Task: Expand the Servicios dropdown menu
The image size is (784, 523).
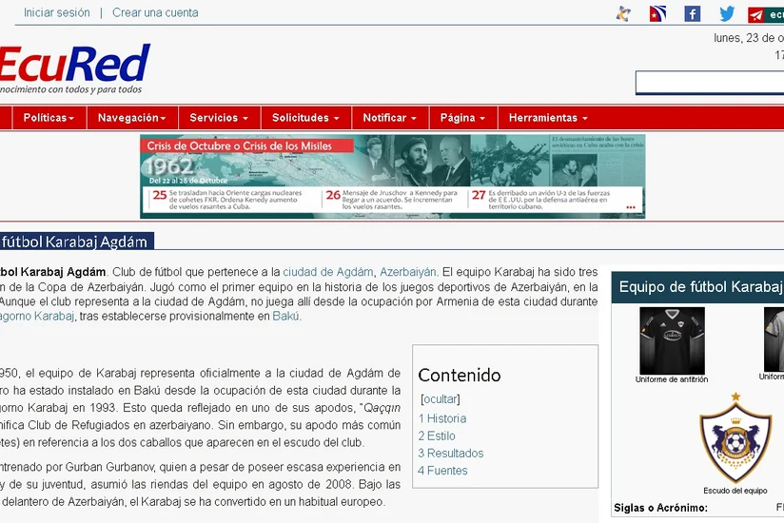Action: click(219, 118)
